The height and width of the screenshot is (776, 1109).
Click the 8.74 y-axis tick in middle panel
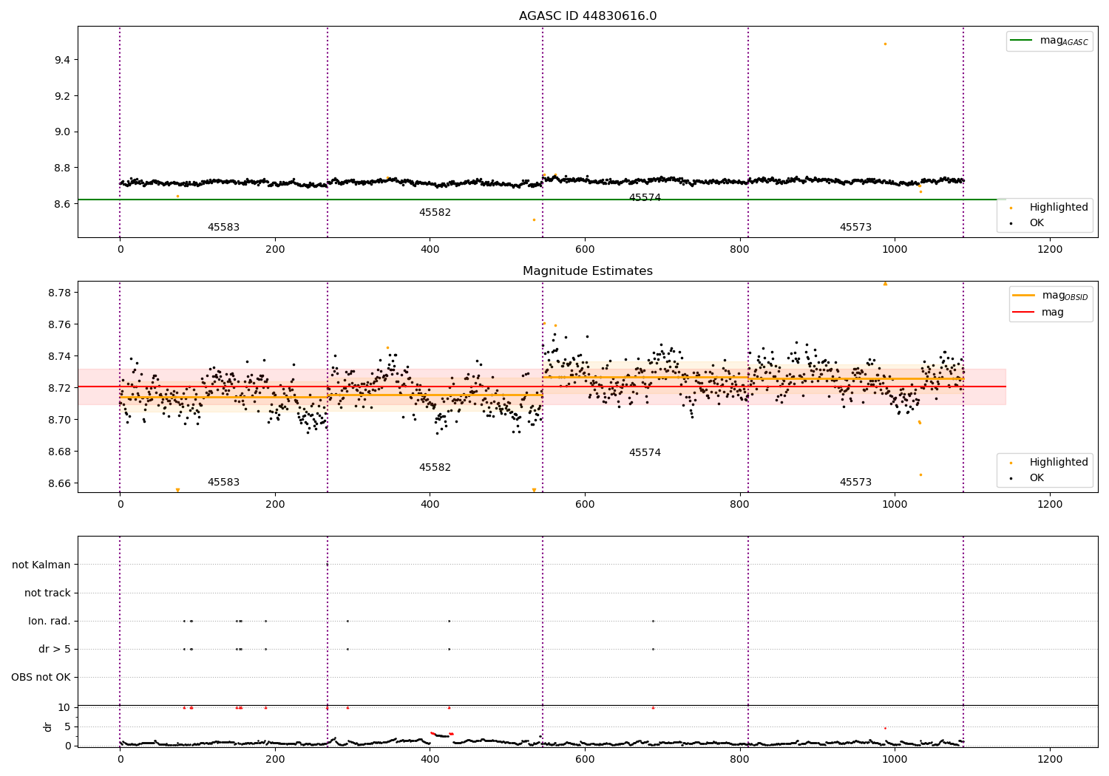point(59,357)
